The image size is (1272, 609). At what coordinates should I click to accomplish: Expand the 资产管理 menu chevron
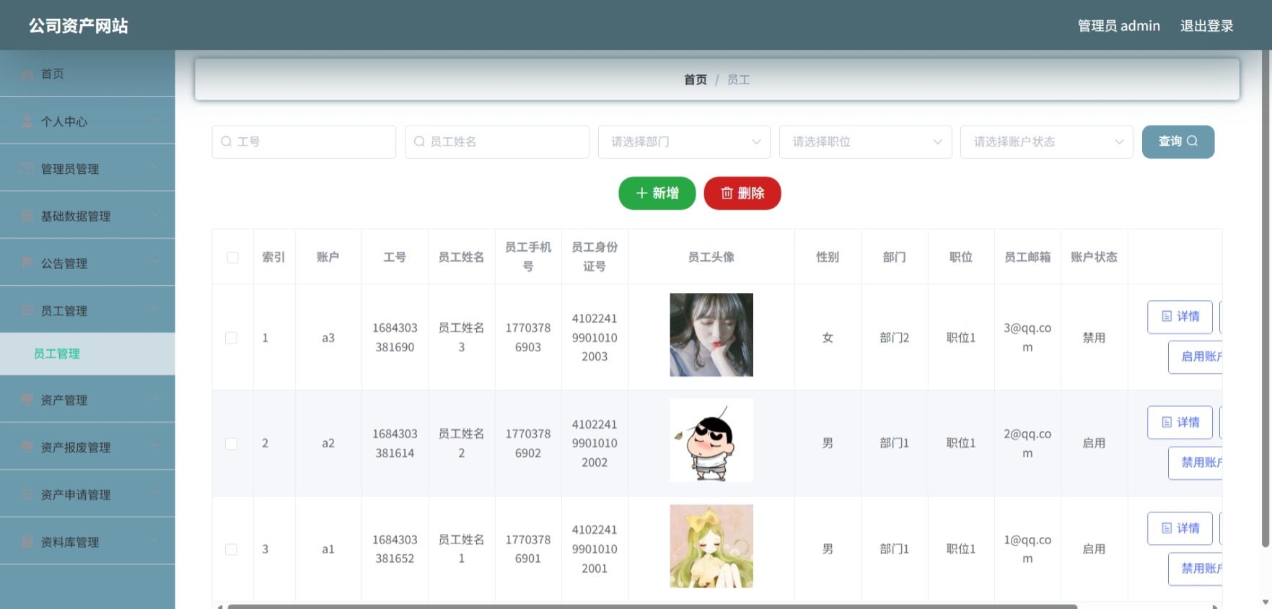coord(155,398)
